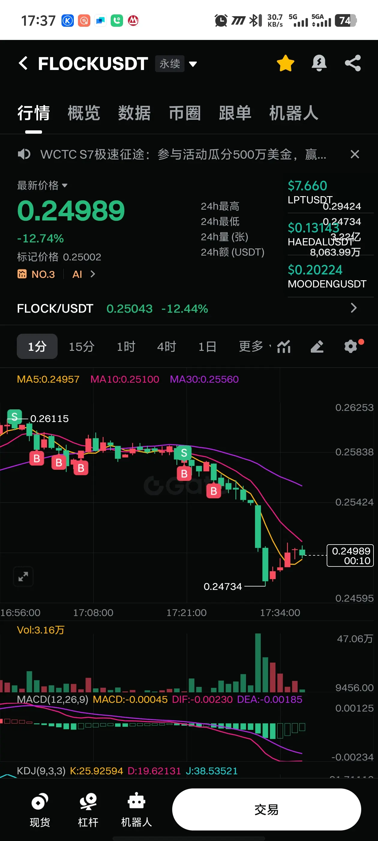This screenshot has height=841, width=378.
Task: Open LPTUSDT ticker at $7.660
Action: [330, 192]
